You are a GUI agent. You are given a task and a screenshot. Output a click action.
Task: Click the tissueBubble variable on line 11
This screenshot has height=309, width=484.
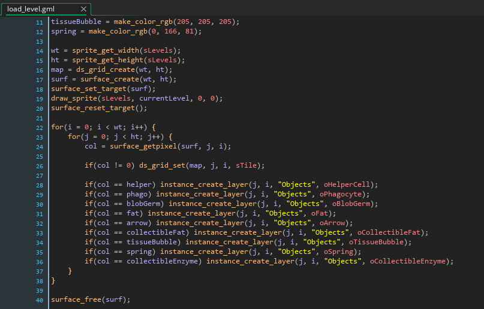coord(76,22)
